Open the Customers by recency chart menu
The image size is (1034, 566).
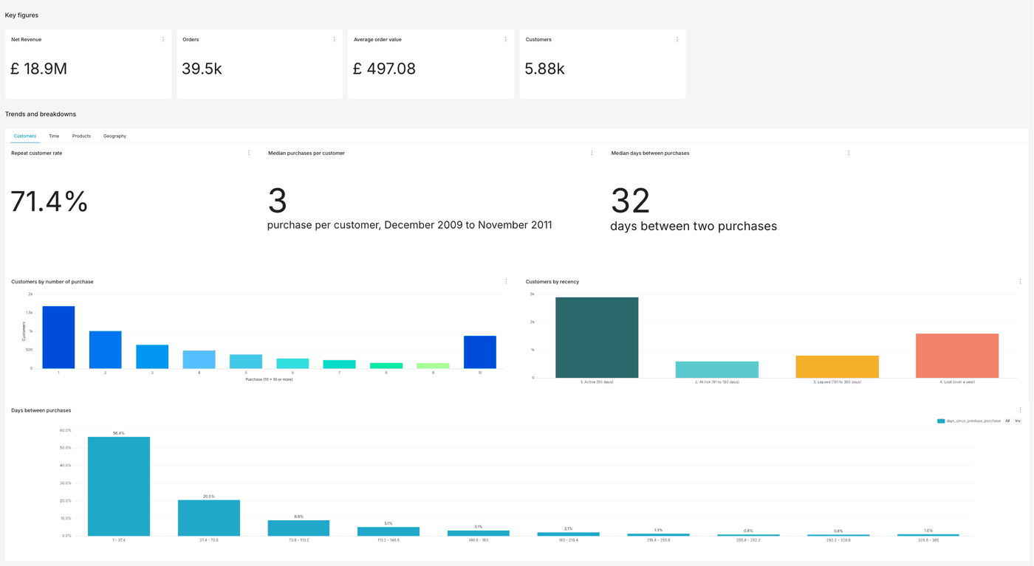click(1021, 282)
